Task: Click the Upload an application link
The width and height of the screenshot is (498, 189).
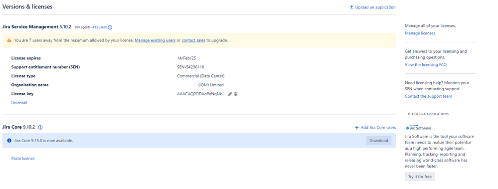Action: click(375, 7)
